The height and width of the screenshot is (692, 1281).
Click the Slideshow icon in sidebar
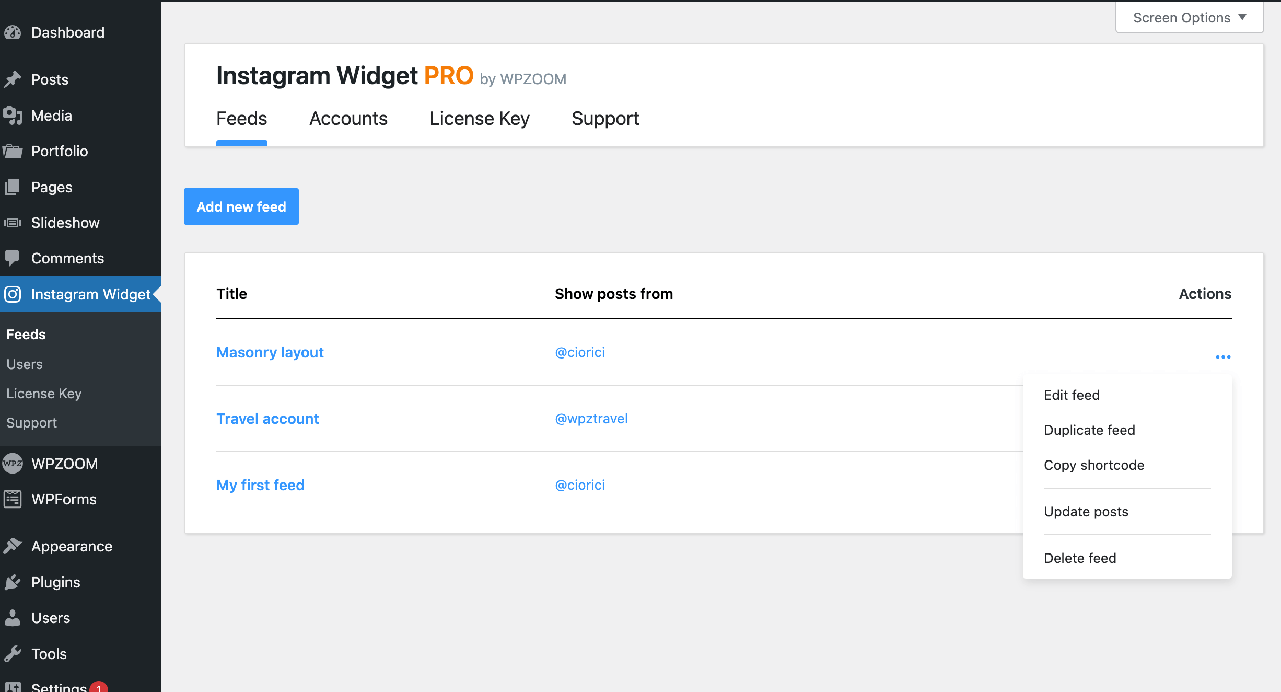[x=13, y=223]
